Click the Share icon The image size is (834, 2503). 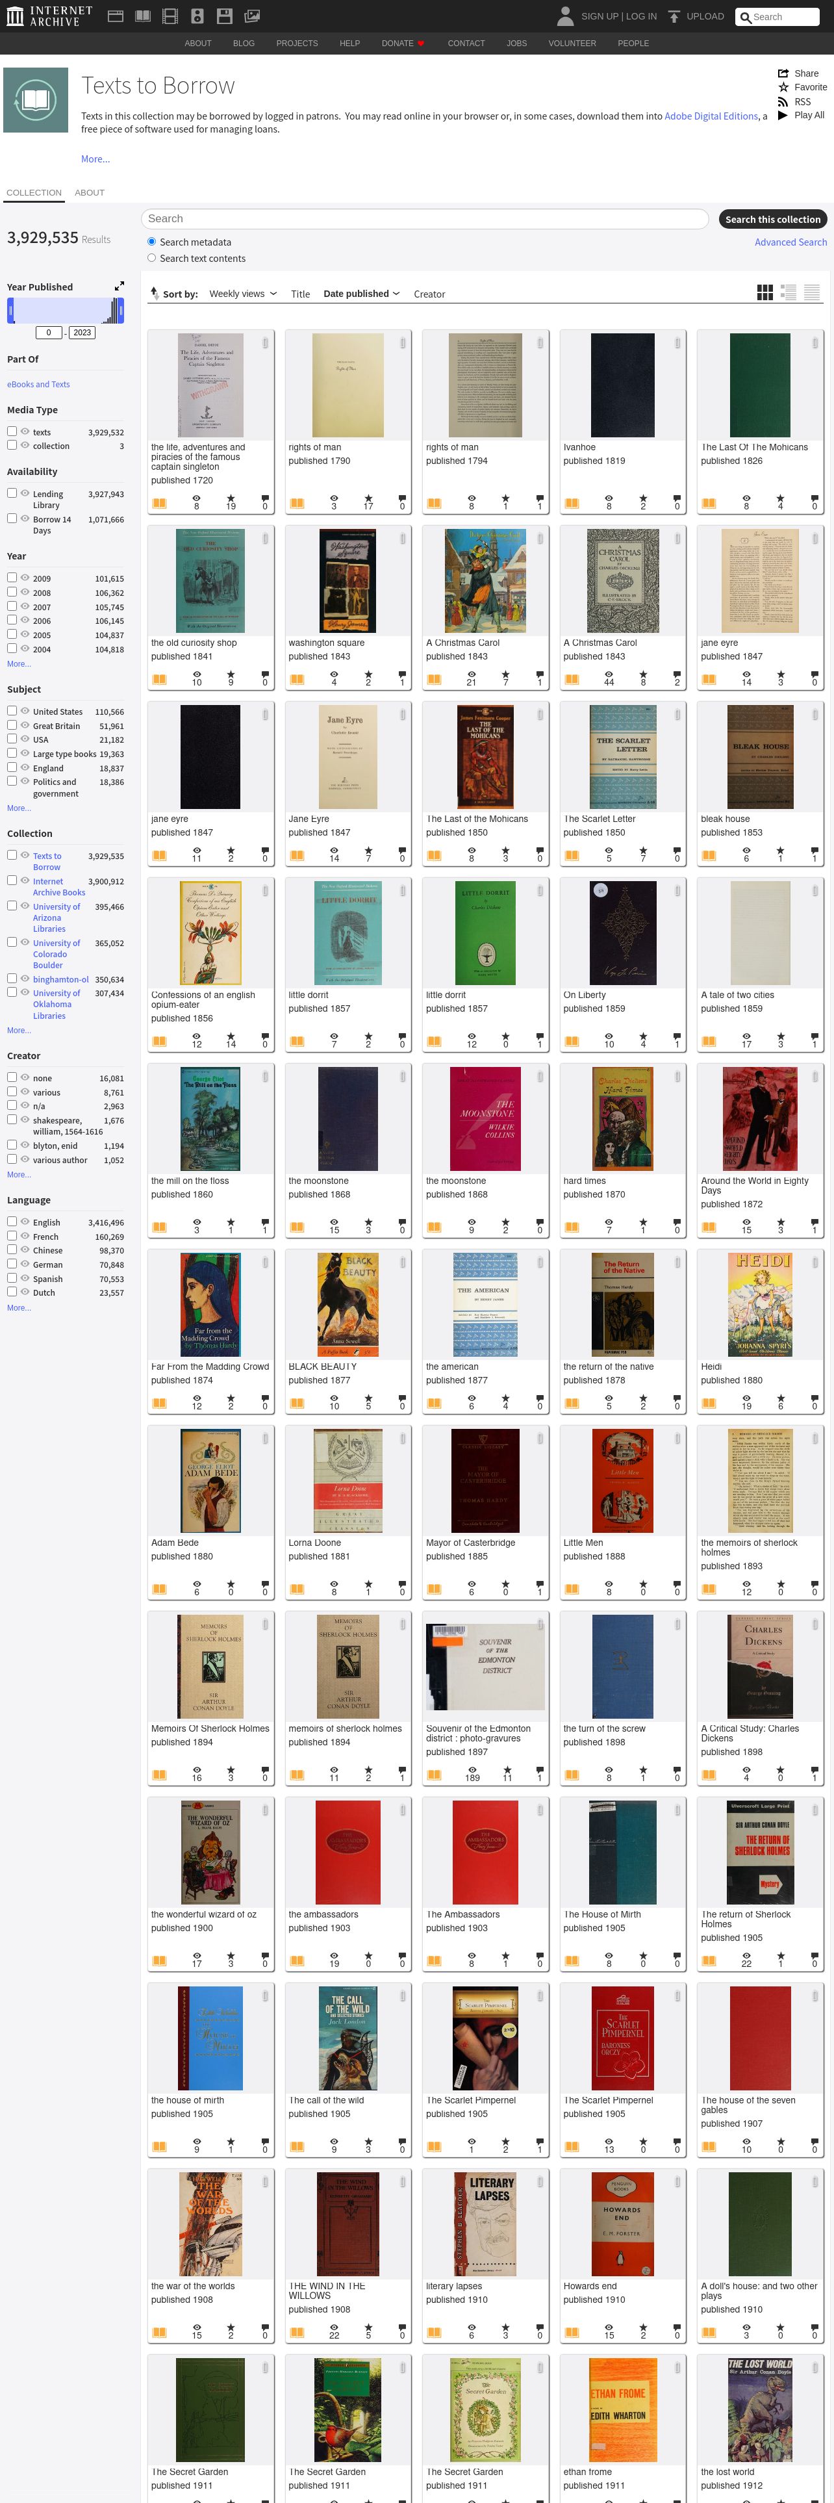[783, 74]
